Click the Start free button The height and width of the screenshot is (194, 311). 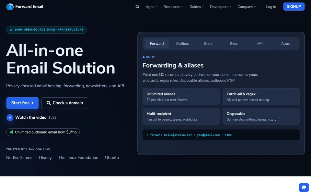[22, 103]
